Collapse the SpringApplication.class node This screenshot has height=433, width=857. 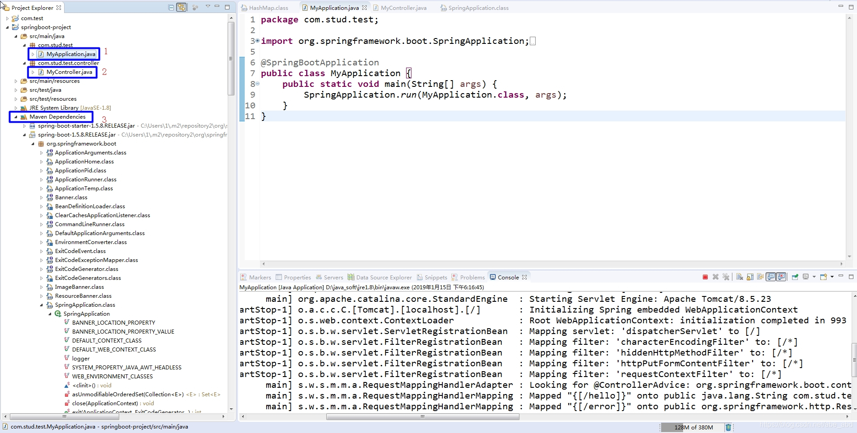tap(41, 305)
